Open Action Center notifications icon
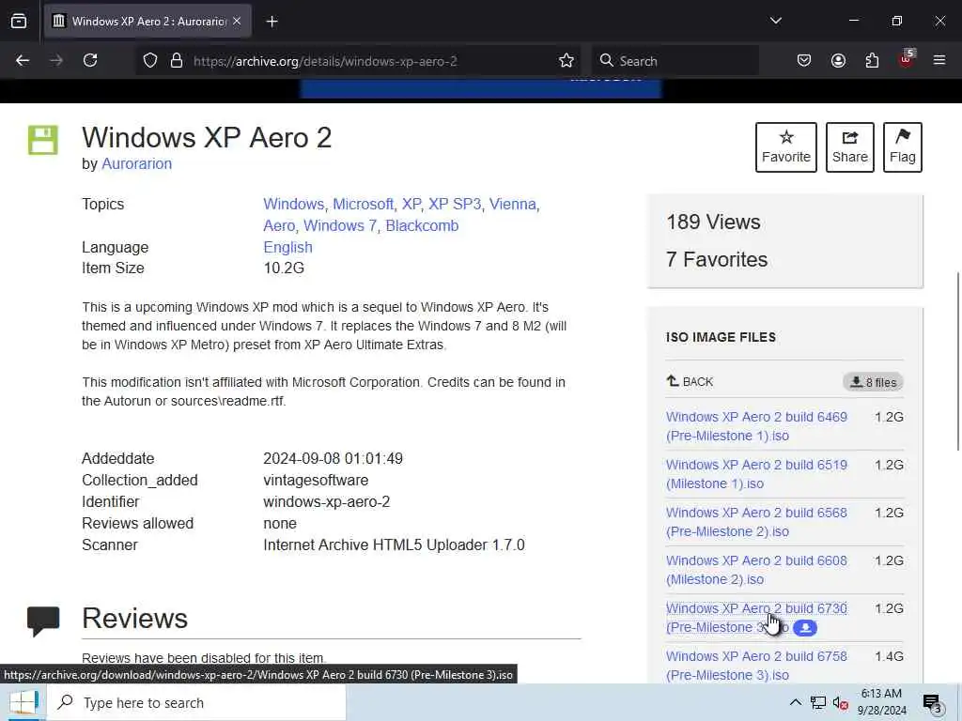Screen dimensions: 962x721 coord(933,702)
